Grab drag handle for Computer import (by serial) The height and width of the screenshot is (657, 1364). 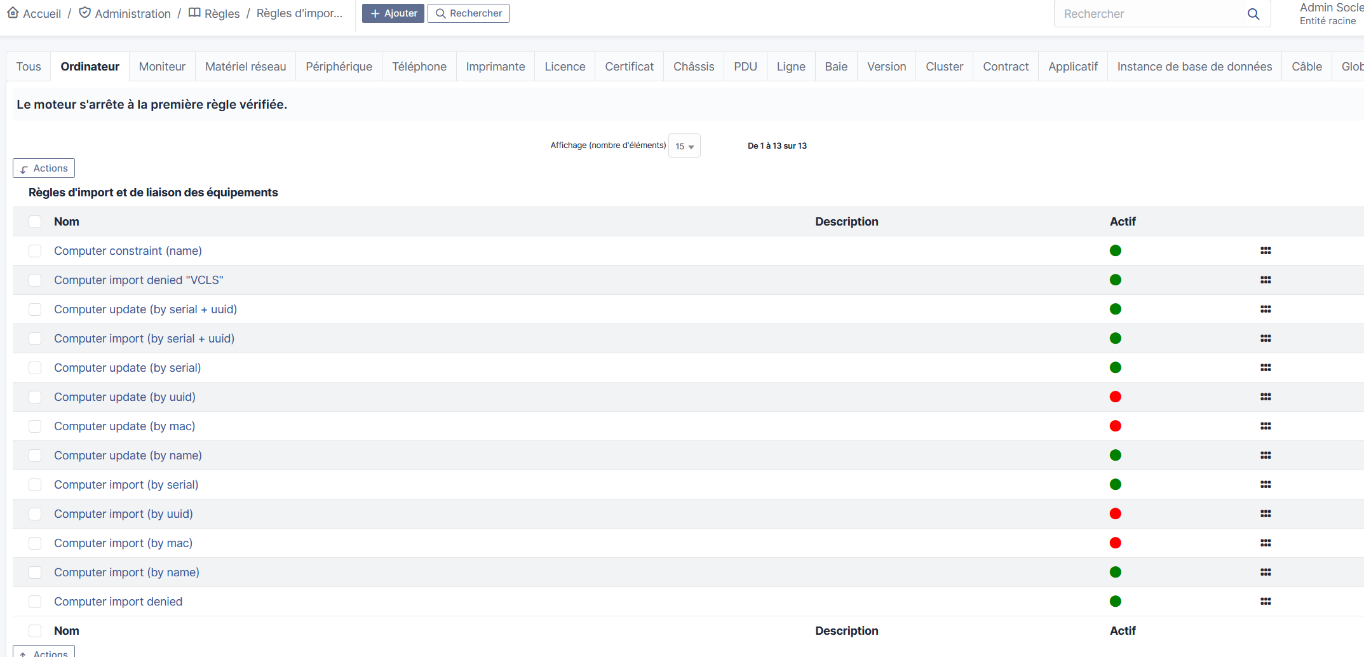[1266, 485]
